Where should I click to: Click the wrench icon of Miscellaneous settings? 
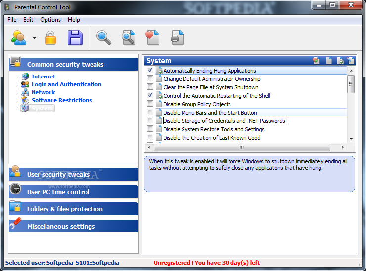(16, 223)
